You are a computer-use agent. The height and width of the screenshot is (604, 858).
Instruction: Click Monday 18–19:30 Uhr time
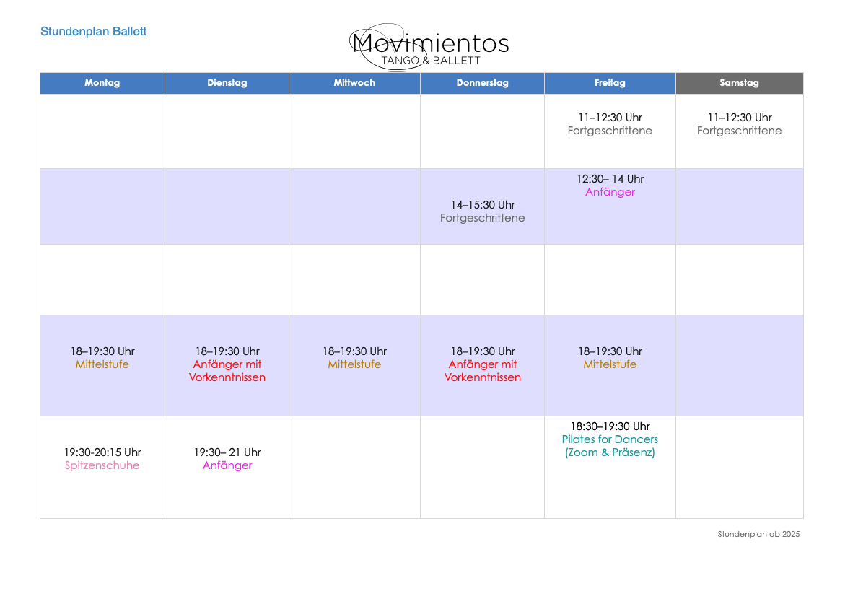[102, 351]
